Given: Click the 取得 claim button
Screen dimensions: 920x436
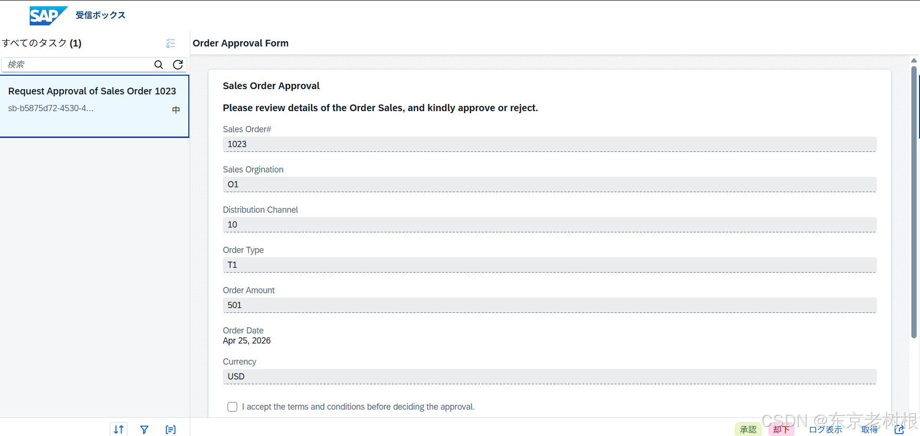Looking at the screenshot, I should 870,429.
